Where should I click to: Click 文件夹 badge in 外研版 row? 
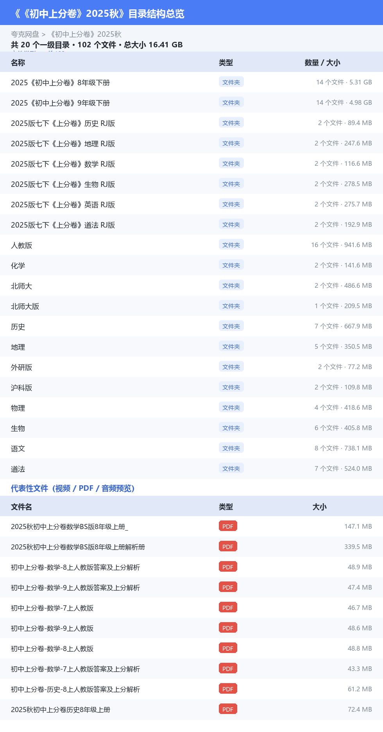(x=231, y=367)
